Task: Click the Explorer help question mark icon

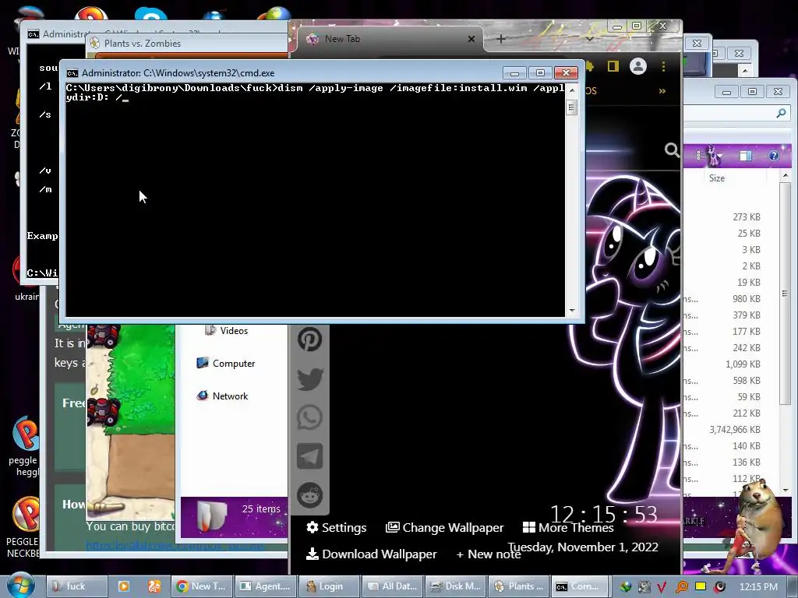Action: pos(774,156)
